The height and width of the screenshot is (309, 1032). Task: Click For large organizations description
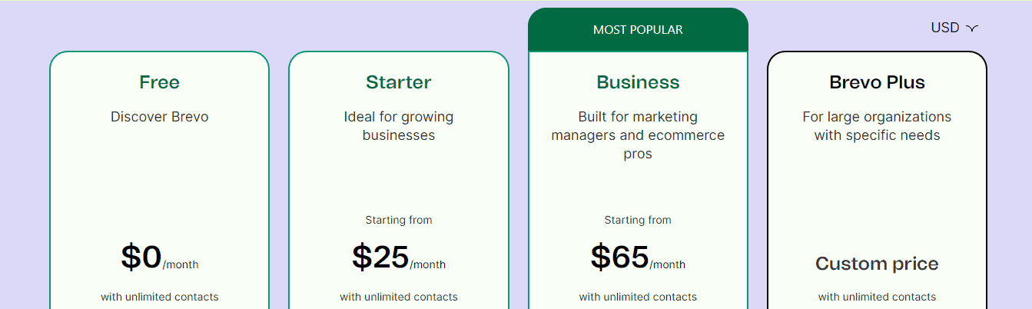click(877, 126)
